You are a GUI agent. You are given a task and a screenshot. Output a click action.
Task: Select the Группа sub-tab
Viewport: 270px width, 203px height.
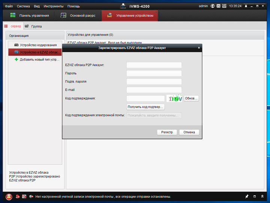point(33,26)
